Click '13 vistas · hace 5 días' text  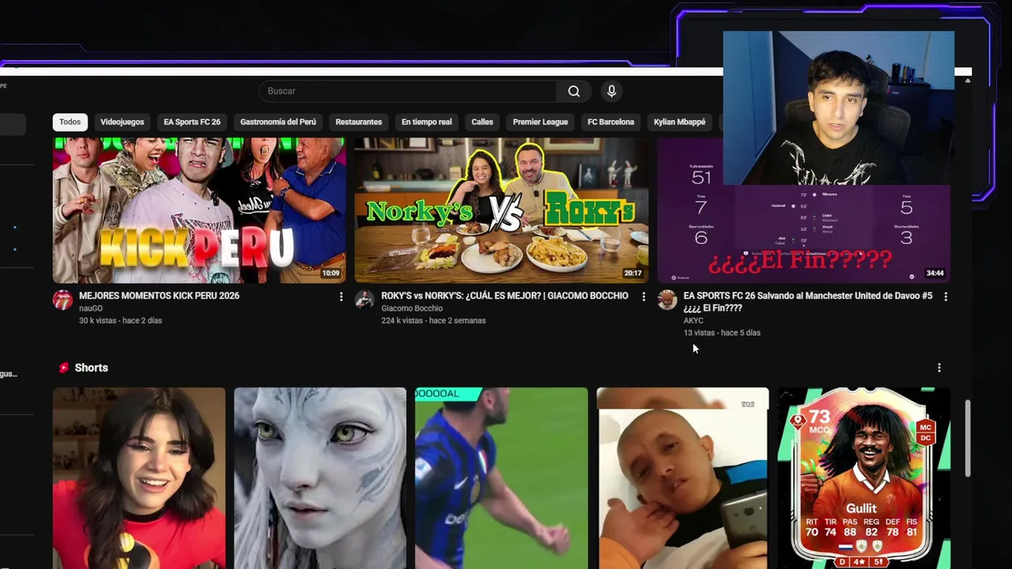tap(722, 333)
